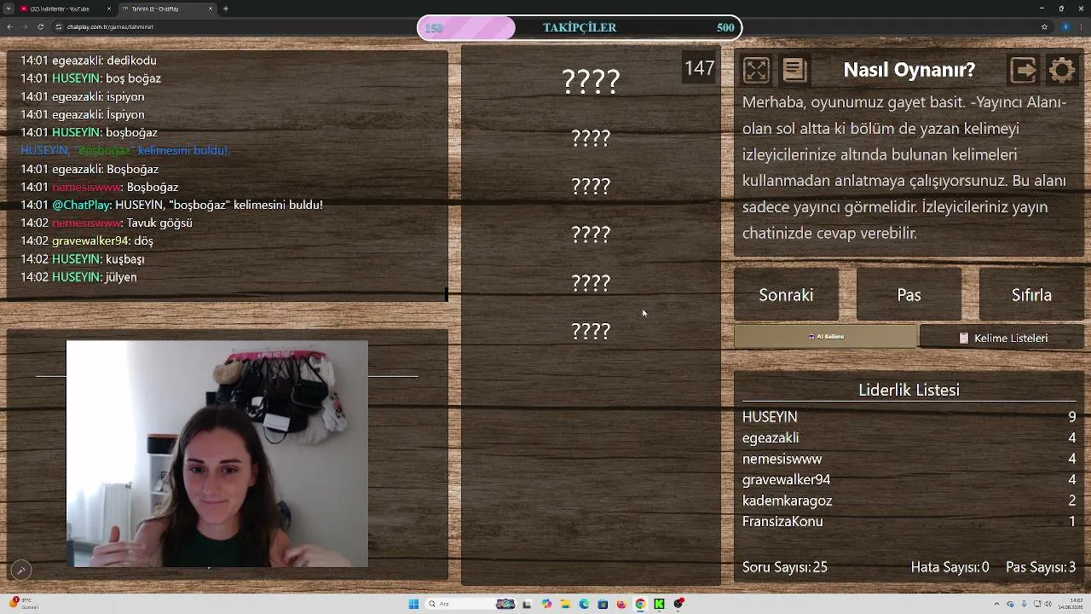
Task: Open the task view icon in the taskbar
Action: 527,604
